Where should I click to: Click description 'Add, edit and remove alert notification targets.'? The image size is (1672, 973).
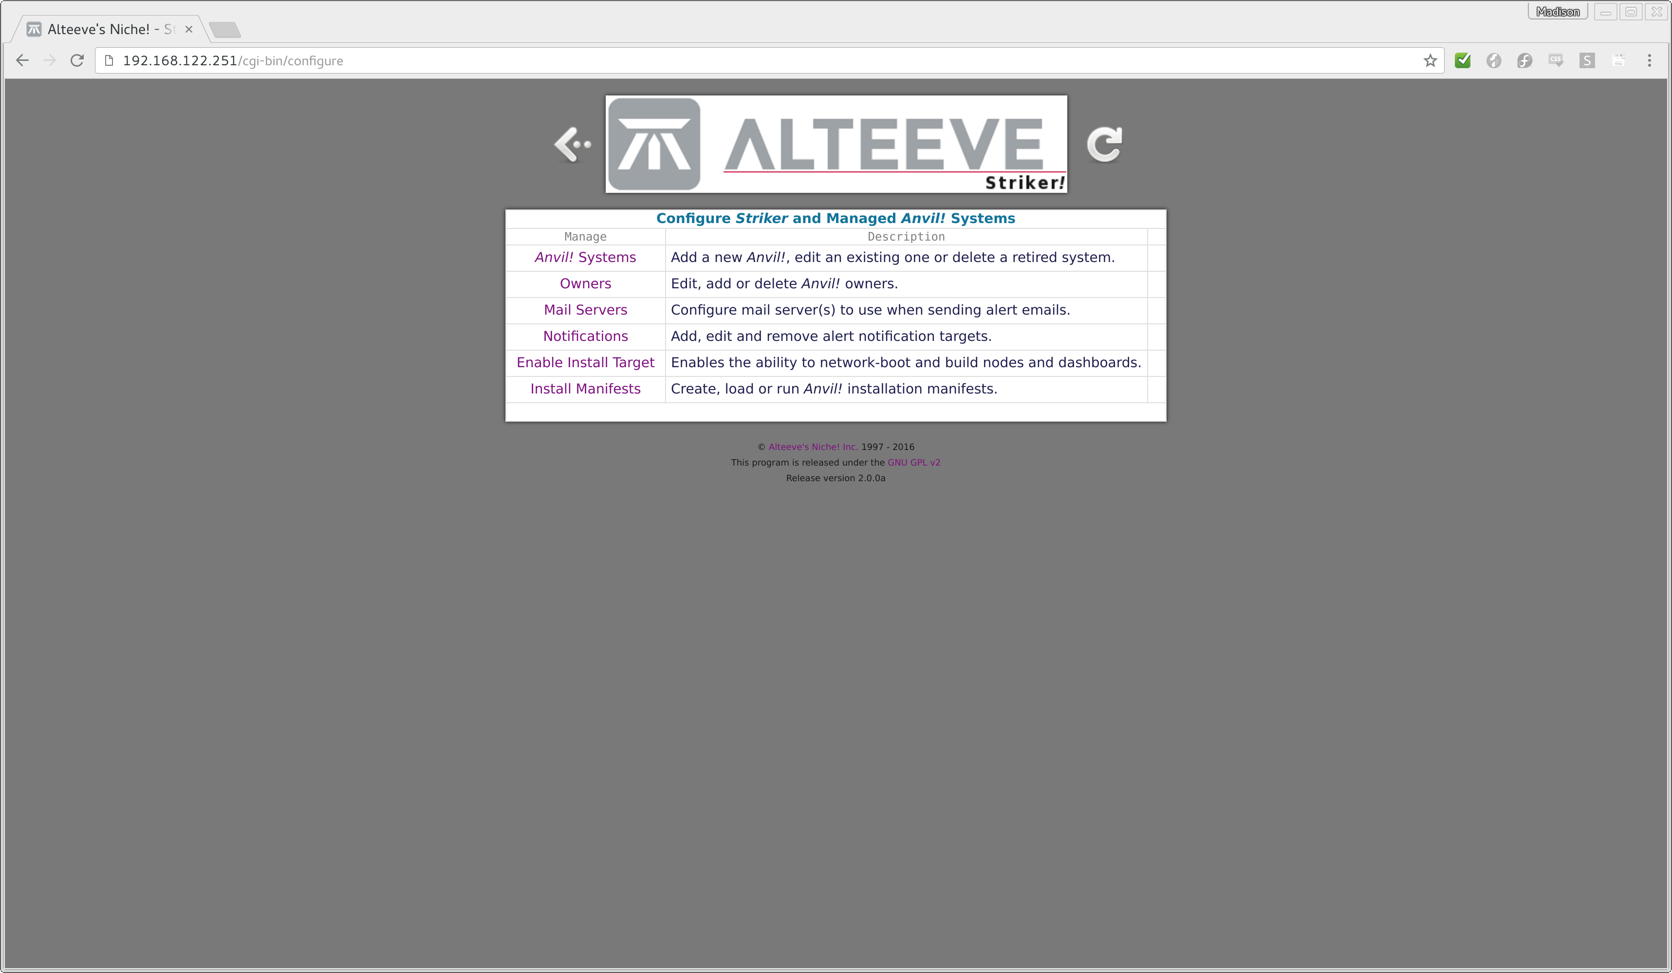point(831,337)
